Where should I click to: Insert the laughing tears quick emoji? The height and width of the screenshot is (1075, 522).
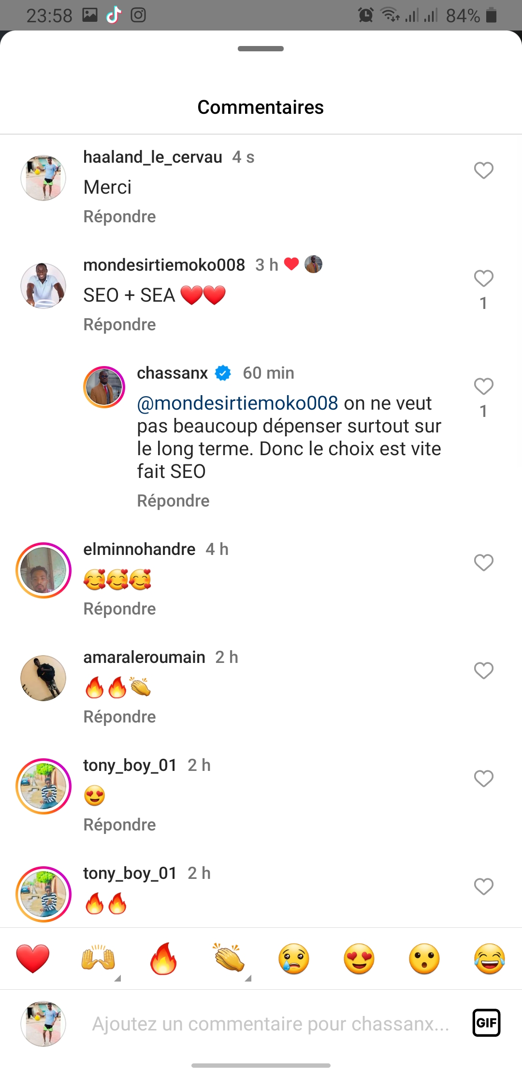490,958
